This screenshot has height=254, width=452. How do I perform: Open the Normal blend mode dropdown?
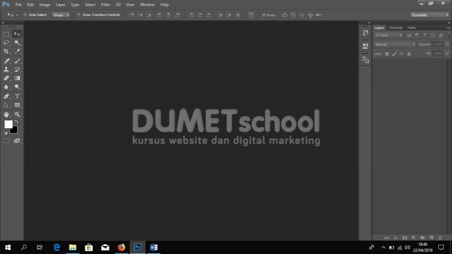point(395,45)
